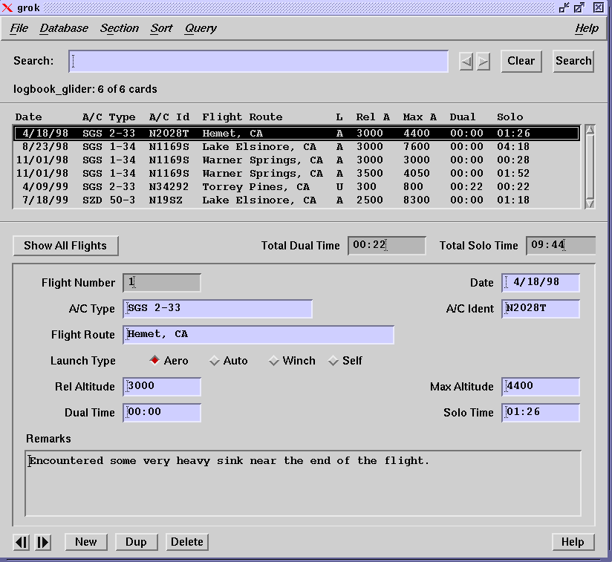The width and height of the screenshot is (612, 562).
Task: Click the Rel Altitude field showing 3000
Action: click(162, 387)
